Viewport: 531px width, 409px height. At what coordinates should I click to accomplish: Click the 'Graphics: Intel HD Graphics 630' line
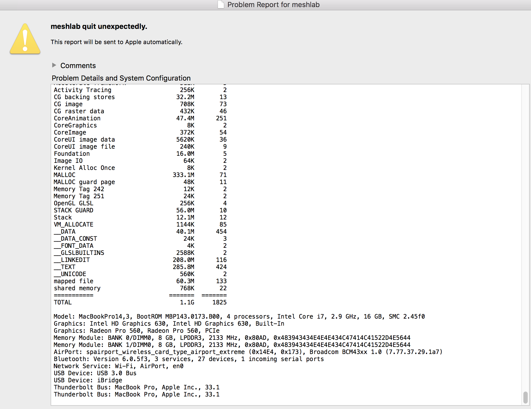point(169,323)
